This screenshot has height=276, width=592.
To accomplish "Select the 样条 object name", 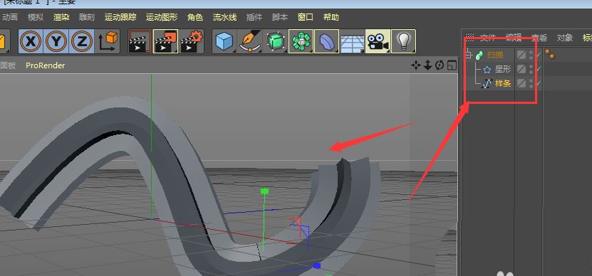I will coord(503,83).
